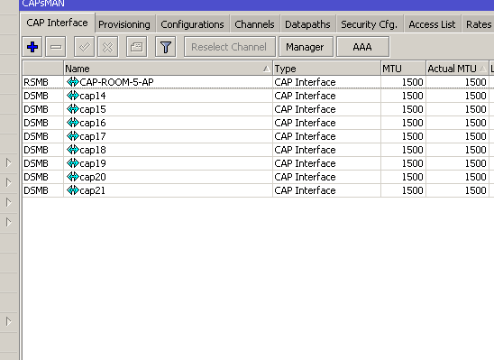
Task: Switch to the Provisioning tab
Action: click(x=124, y=24)
